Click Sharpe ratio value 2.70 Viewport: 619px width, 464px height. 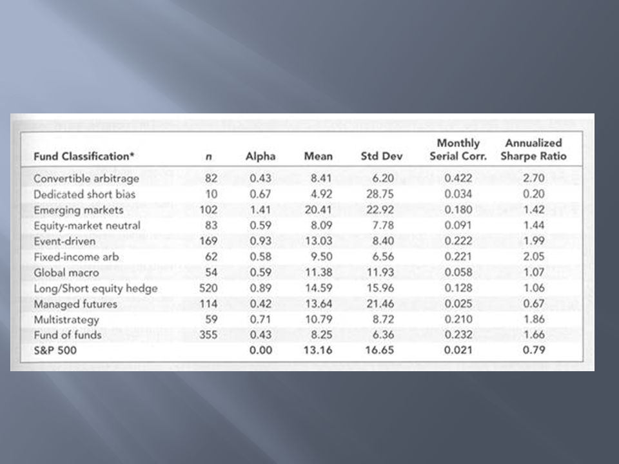point(534,179)
